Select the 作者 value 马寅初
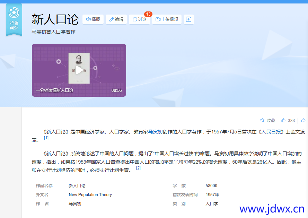 tap(75, 204)
